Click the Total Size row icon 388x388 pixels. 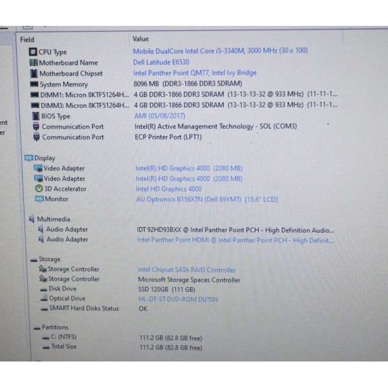coord(46,348)
